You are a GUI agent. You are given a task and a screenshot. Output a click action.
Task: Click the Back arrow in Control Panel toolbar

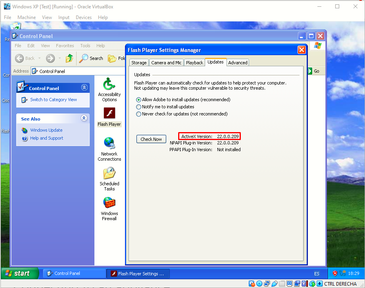coord(19,58)
